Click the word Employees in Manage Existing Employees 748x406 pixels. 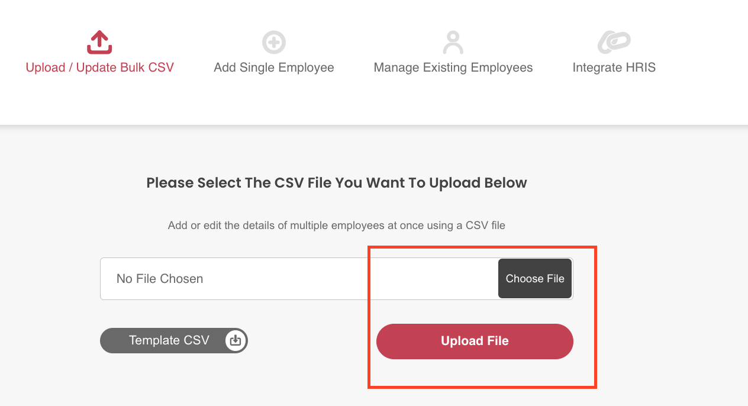pyautogui.click(x=502, y=67)
